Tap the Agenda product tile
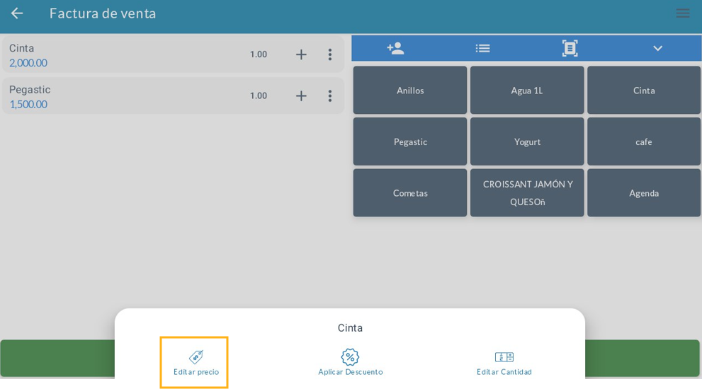This screenshot has height=389, width=702. click(643, 192)
